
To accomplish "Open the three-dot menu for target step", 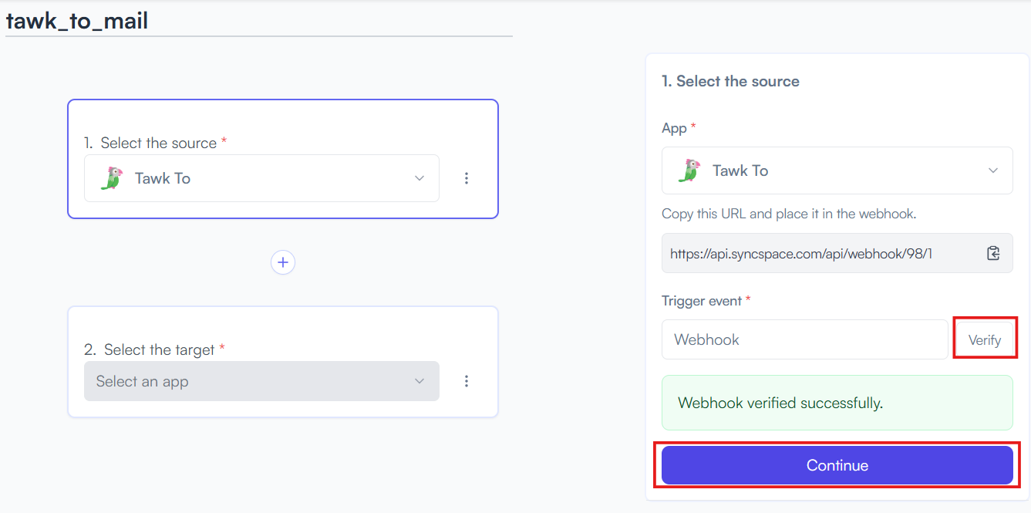I will [x=467, y=381].
